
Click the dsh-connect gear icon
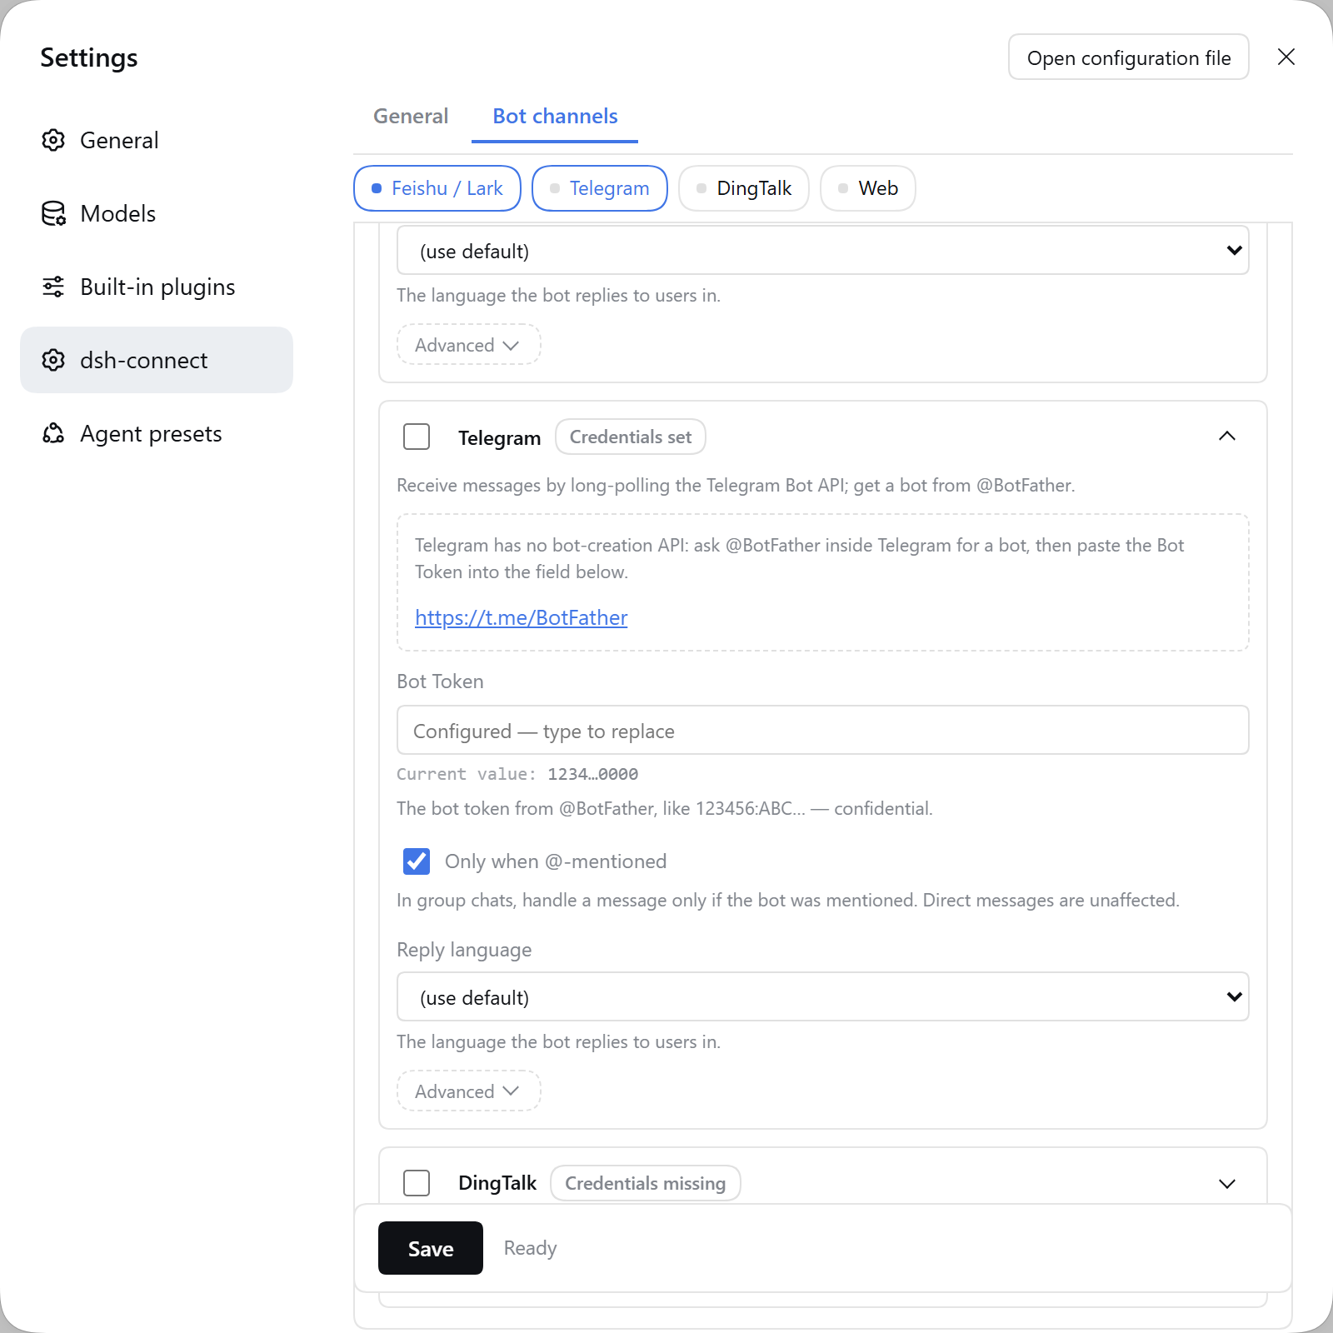tap(53, 360)
